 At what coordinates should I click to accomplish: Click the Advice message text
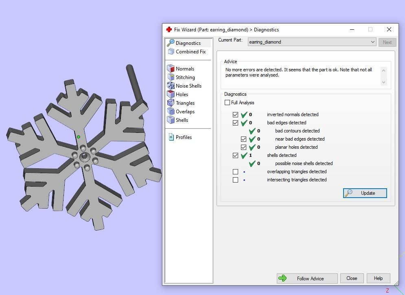299,72
